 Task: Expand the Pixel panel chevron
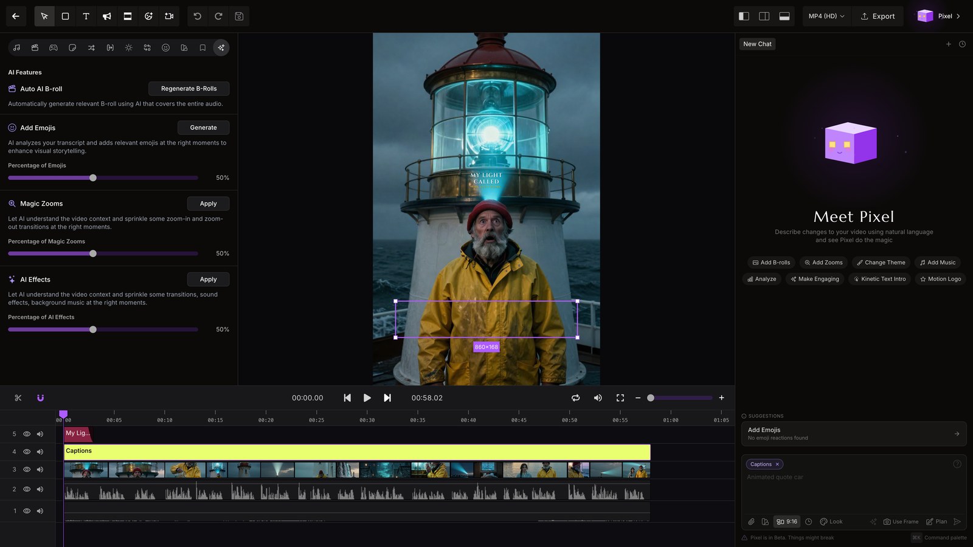click(958, 16)
